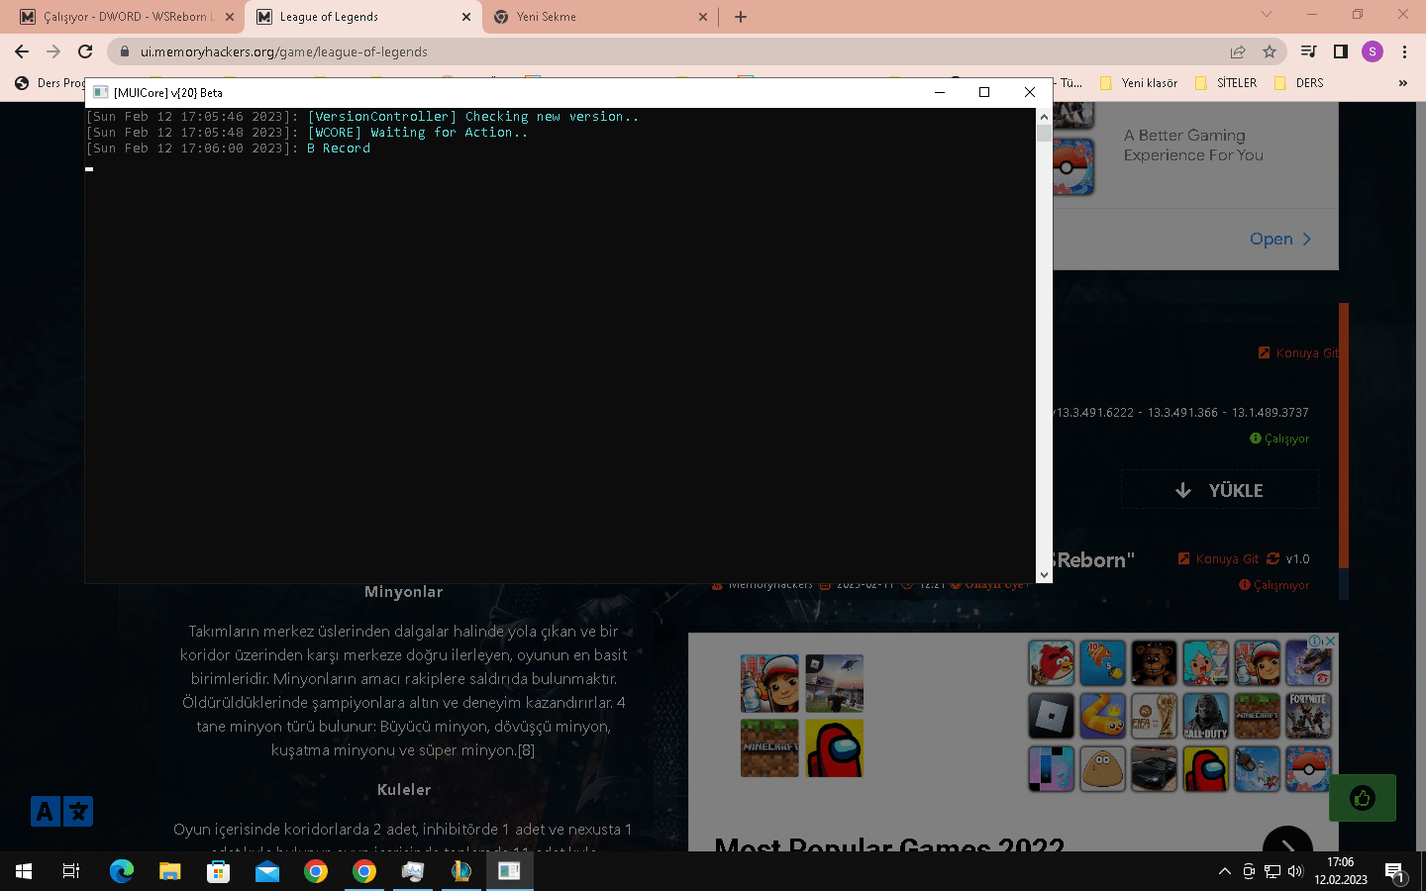Close the Çalışıyor - DWORD tab

point(230,17)
